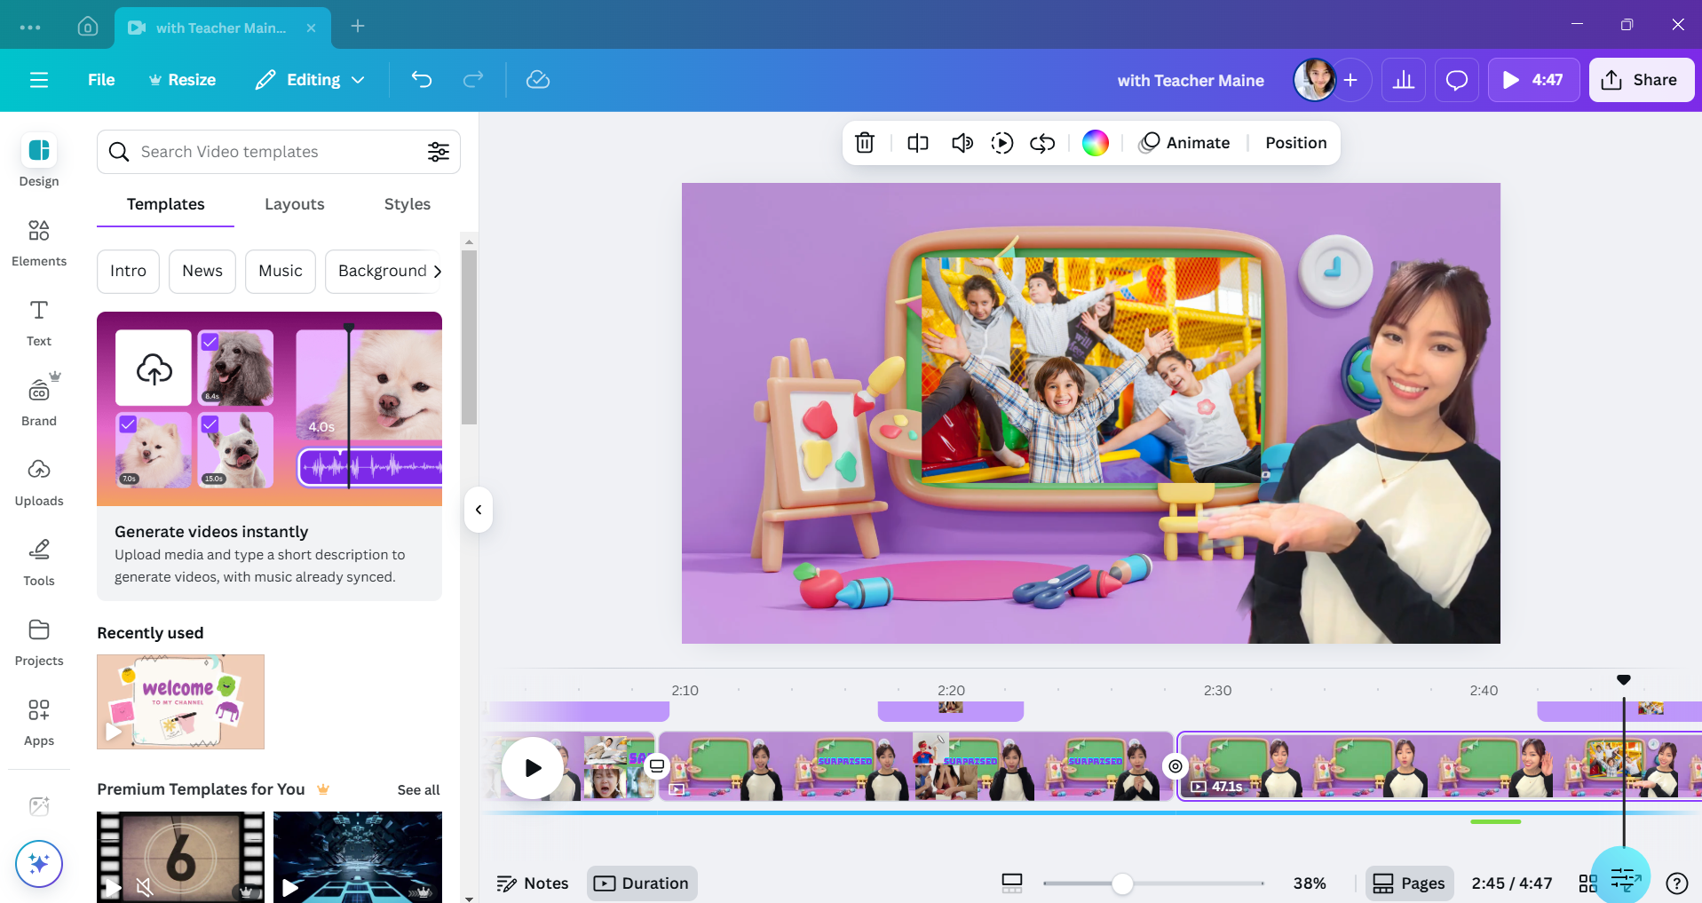Switch to grid view of pages
The image size is (1702, 903).
click(1588, 883)
